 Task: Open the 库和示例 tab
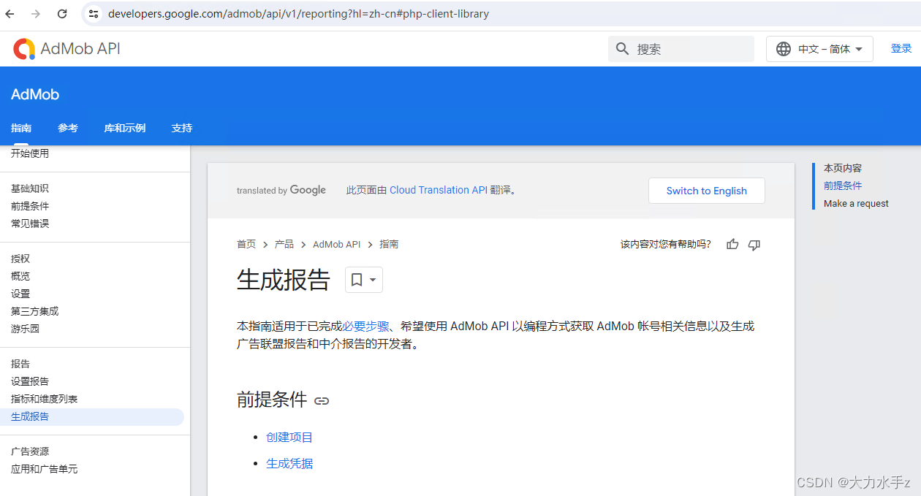(x=124, y=128)
